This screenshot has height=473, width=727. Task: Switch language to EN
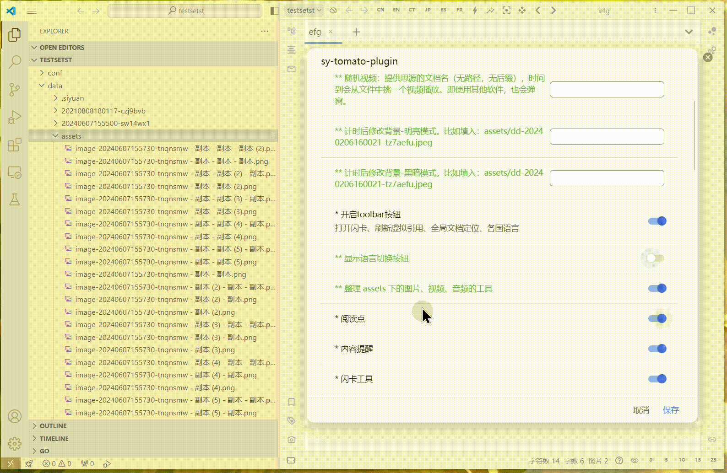click(396, 10)
